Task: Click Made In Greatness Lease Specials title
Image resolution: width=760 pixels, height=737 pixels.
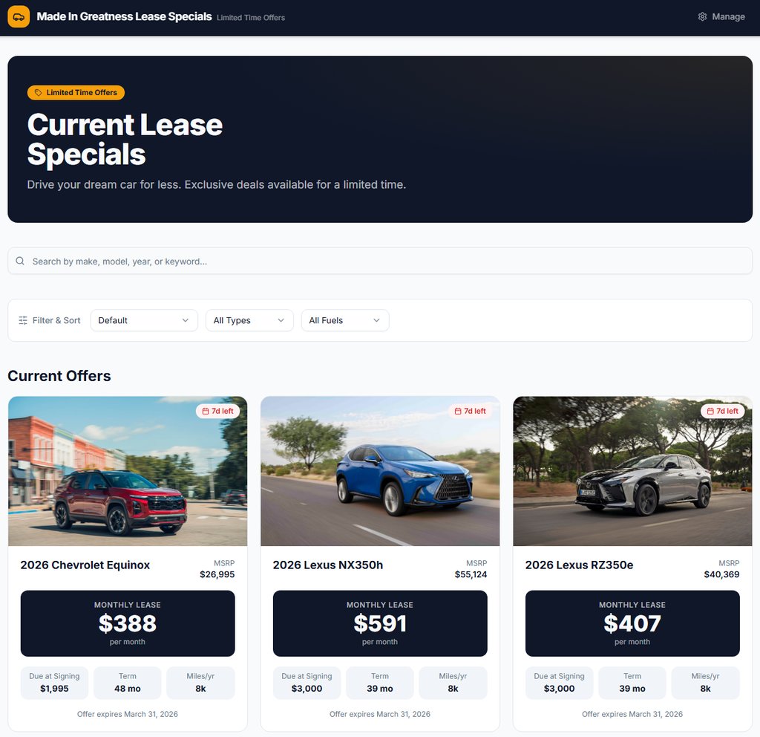Action: tap(124, 17)
